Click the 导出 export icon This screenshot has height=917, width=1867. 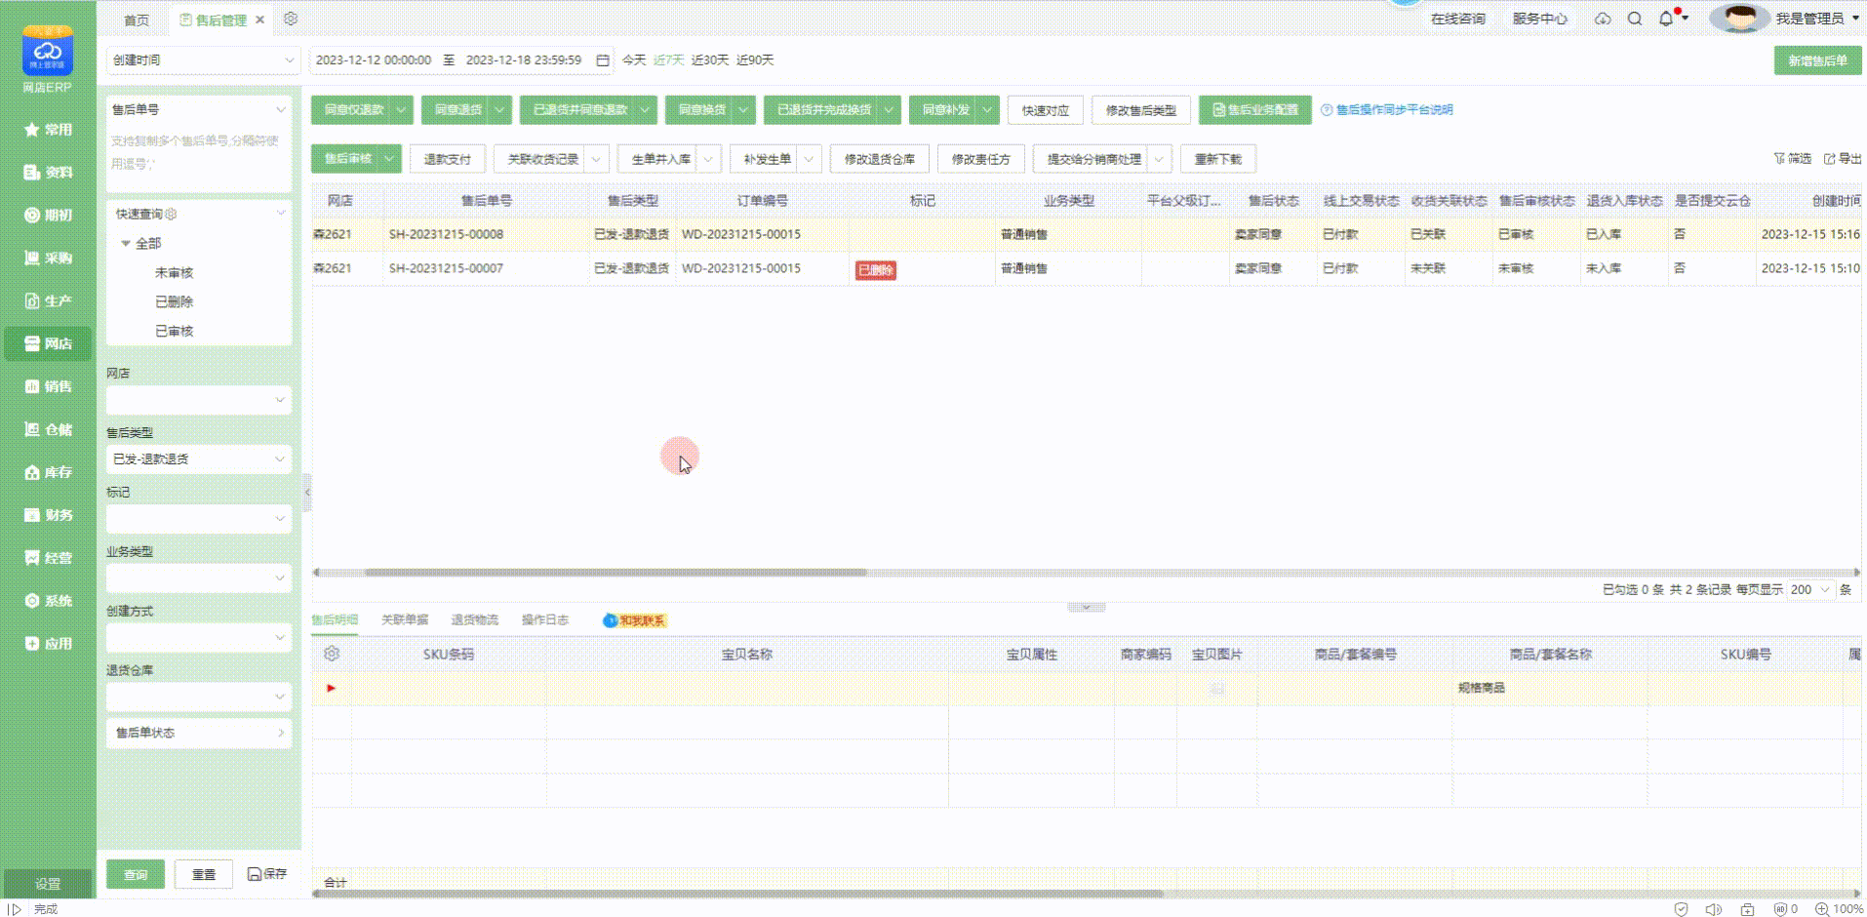pyautogui.click(x=1842, y=158)
